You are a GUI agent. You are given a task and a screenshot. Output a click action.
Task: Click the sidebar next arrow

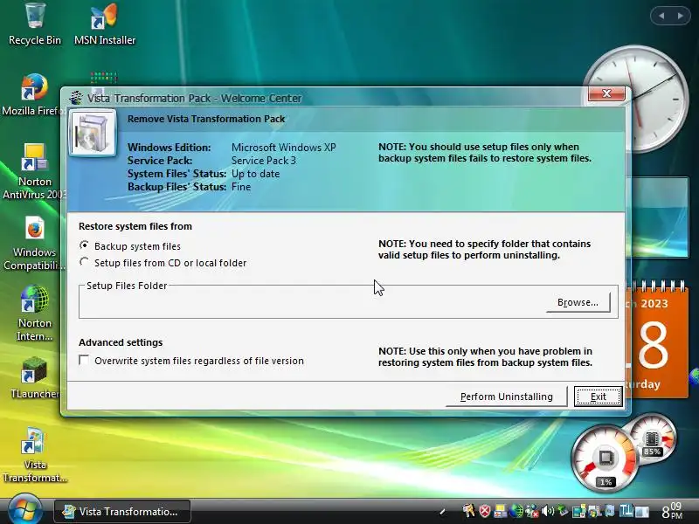tap(681, 16)
